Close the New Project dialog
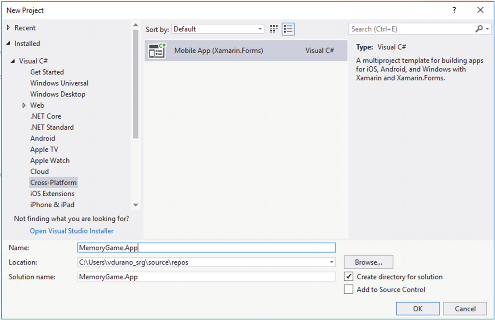The image size is (495, 320). tap(480, 10)
